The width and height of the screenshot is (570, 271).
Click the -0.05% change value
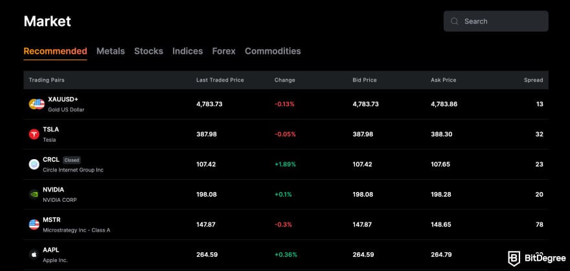285,135
